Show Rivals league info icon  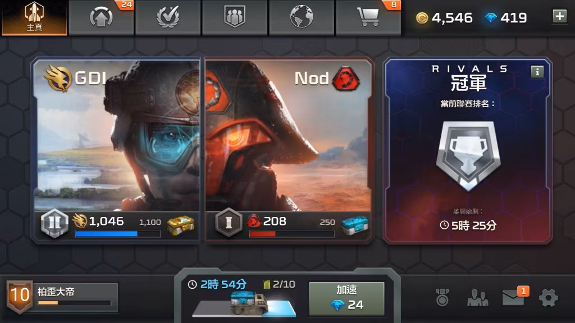pos(537,72)
